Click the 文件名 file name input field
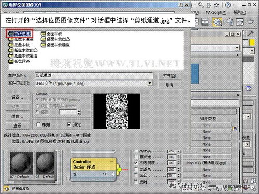Image resolution: width=259 pixels, height=194 pixels. coord(94,75)
